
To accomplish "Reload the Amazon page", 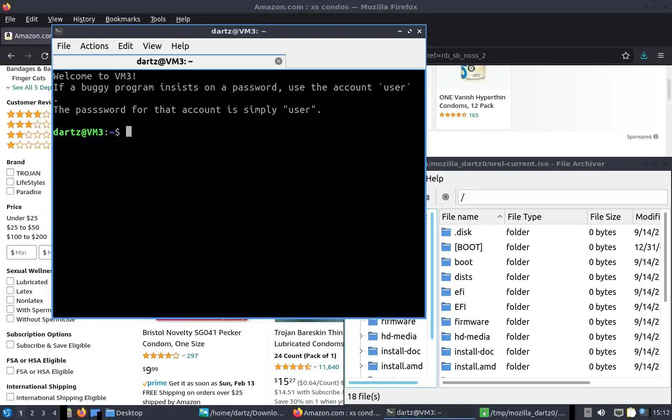I will [x=45, y=56].
